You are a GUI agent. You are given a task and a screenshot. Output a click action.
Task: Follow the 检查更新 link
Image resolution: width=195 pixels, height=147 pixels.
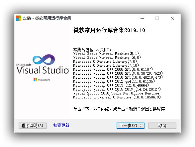[x=61, y=125]
